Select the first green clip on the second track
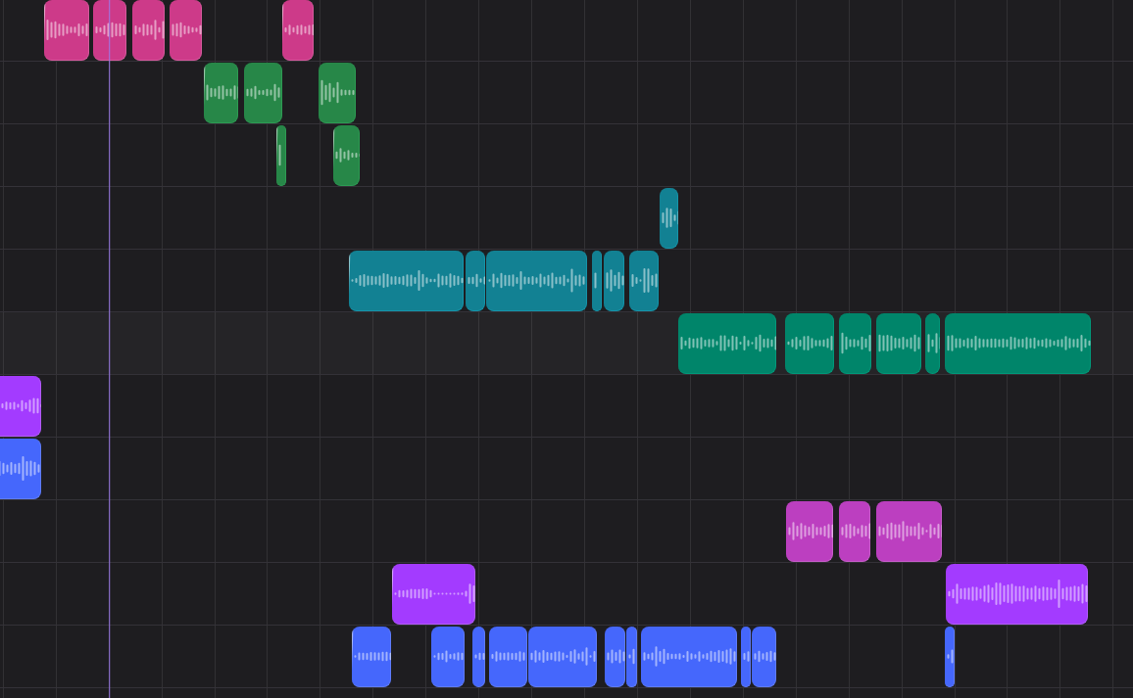The height and width of the screenshot is (698, 1133). (x=222, y=92)
